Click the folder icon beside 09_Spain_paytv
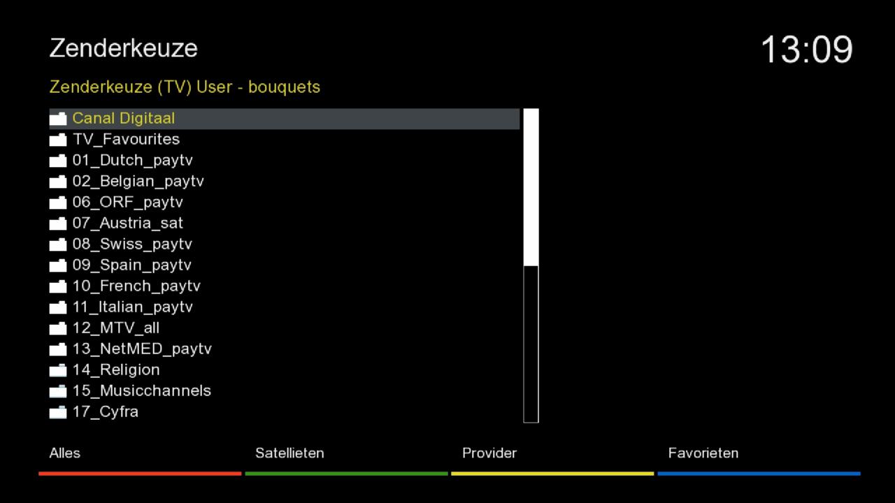 [58, 265]
